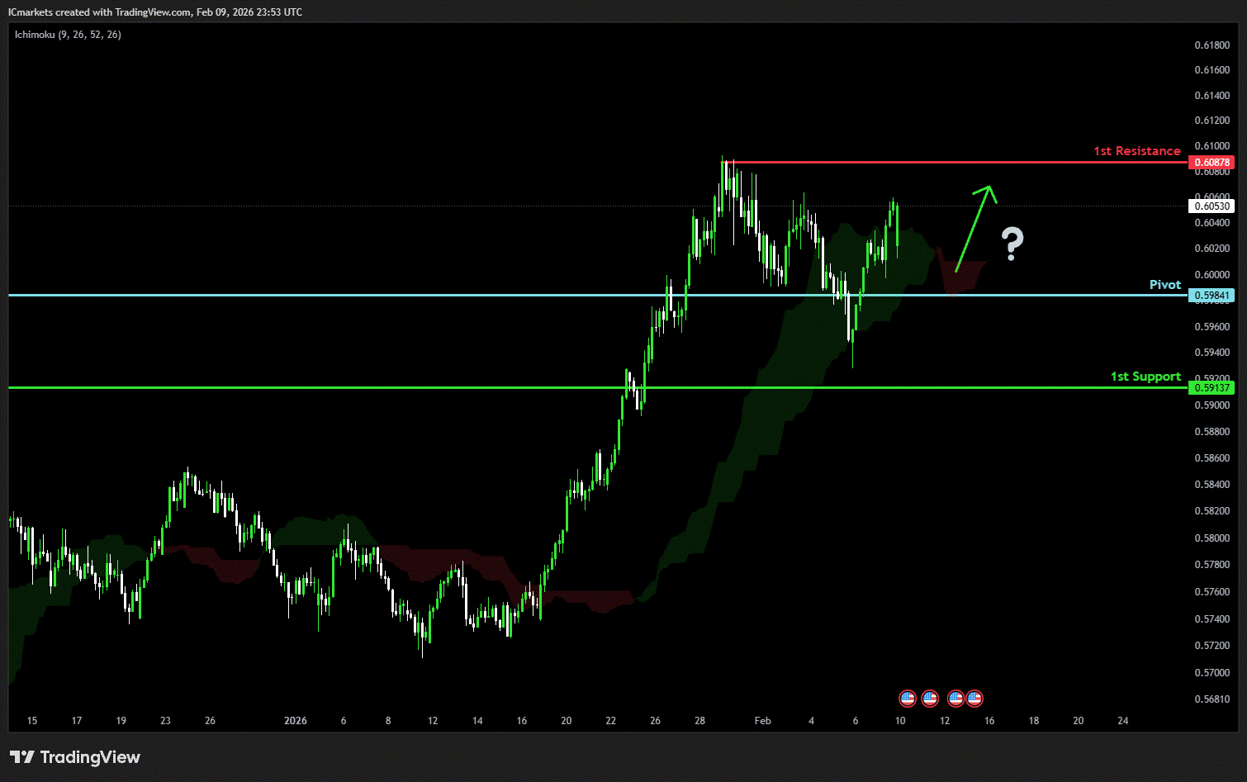
Task: Click the second US flag event icon from left
Action: click(930, 699)
